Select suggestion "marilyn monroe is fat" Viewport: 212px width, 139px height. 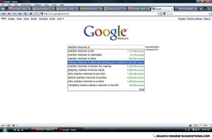[x=106, y=51]
